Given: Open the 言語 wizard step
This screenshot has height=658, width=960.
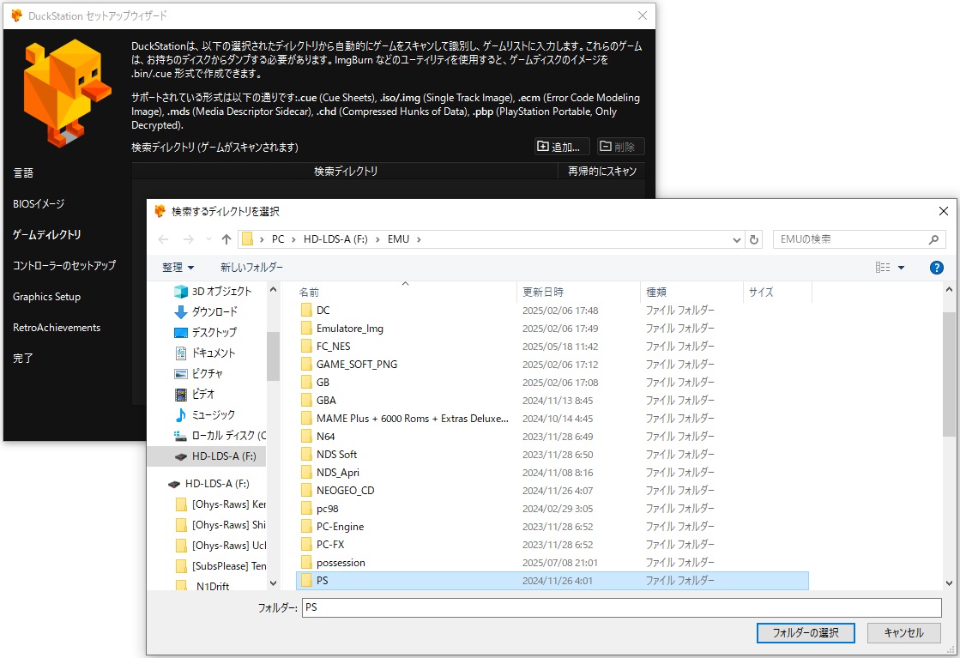Looking at the screenshot, I should [x=23, y=173].
